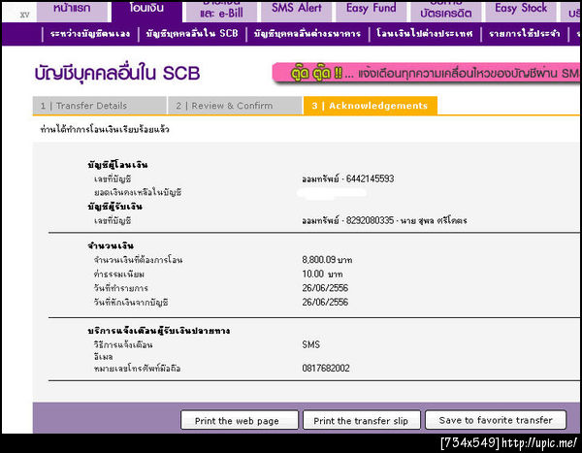This screenshot has width=582, height=453.
Task: Open the SMS Alert tab
Action: 297,11
